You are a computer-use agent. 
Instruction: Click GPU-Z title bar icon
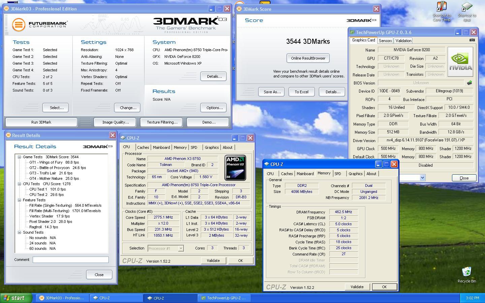pos(352,32)
